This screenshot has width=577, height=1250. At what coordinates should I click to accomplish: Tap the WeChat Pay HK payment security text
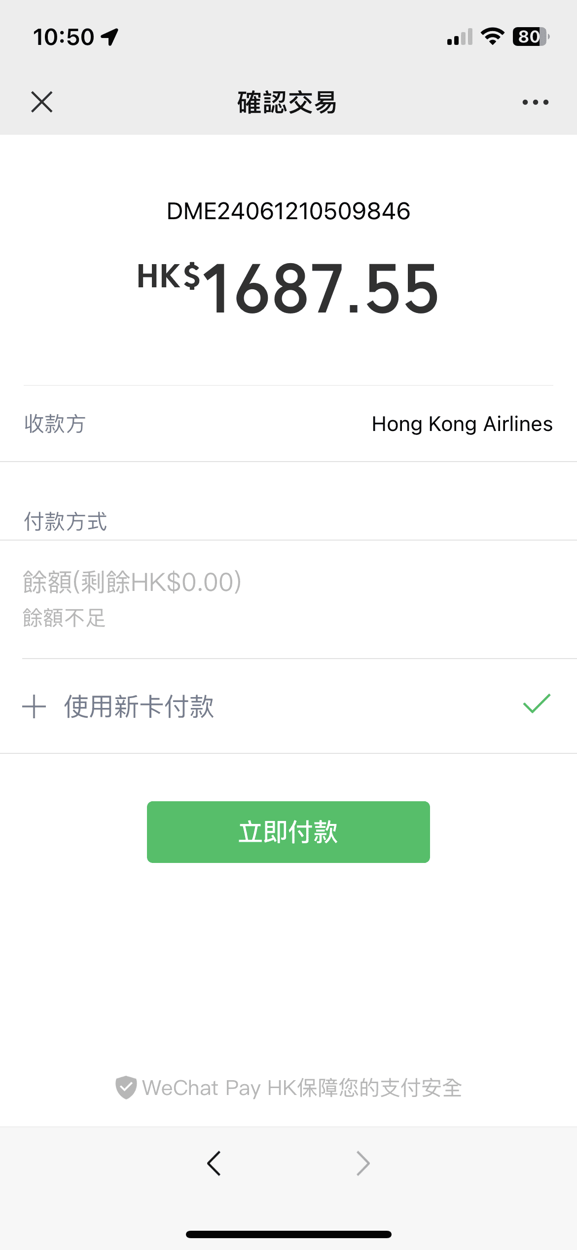[302, 1088]
